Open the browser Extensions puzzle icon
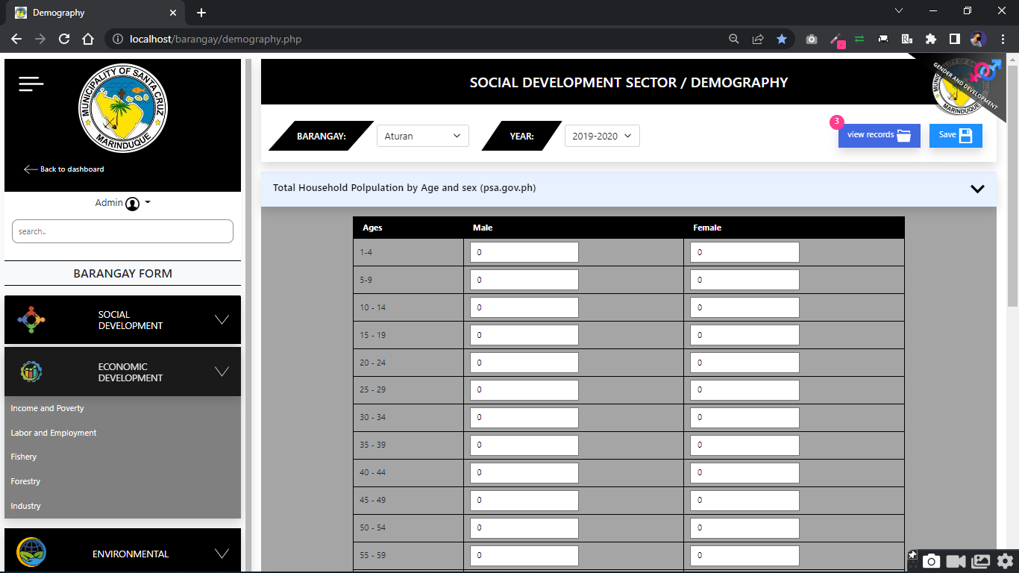This screenshot has width=1019, height=573. [x=930, y=39]
